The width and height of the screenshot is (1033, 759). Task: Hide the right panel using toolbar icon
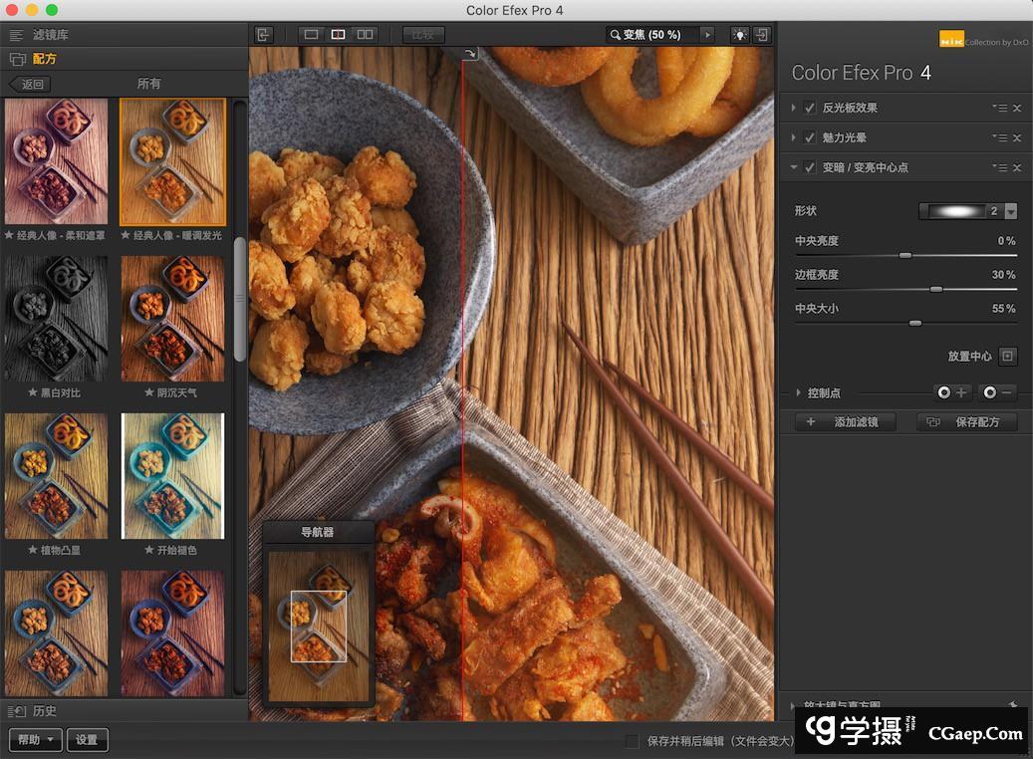[x=762, y=35]
